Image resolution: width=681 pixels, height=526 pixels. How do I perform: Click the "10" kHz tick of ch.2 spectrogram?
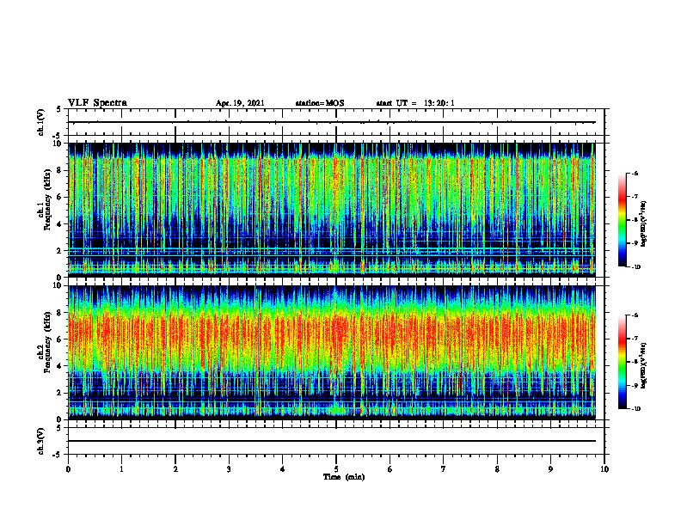58,285
